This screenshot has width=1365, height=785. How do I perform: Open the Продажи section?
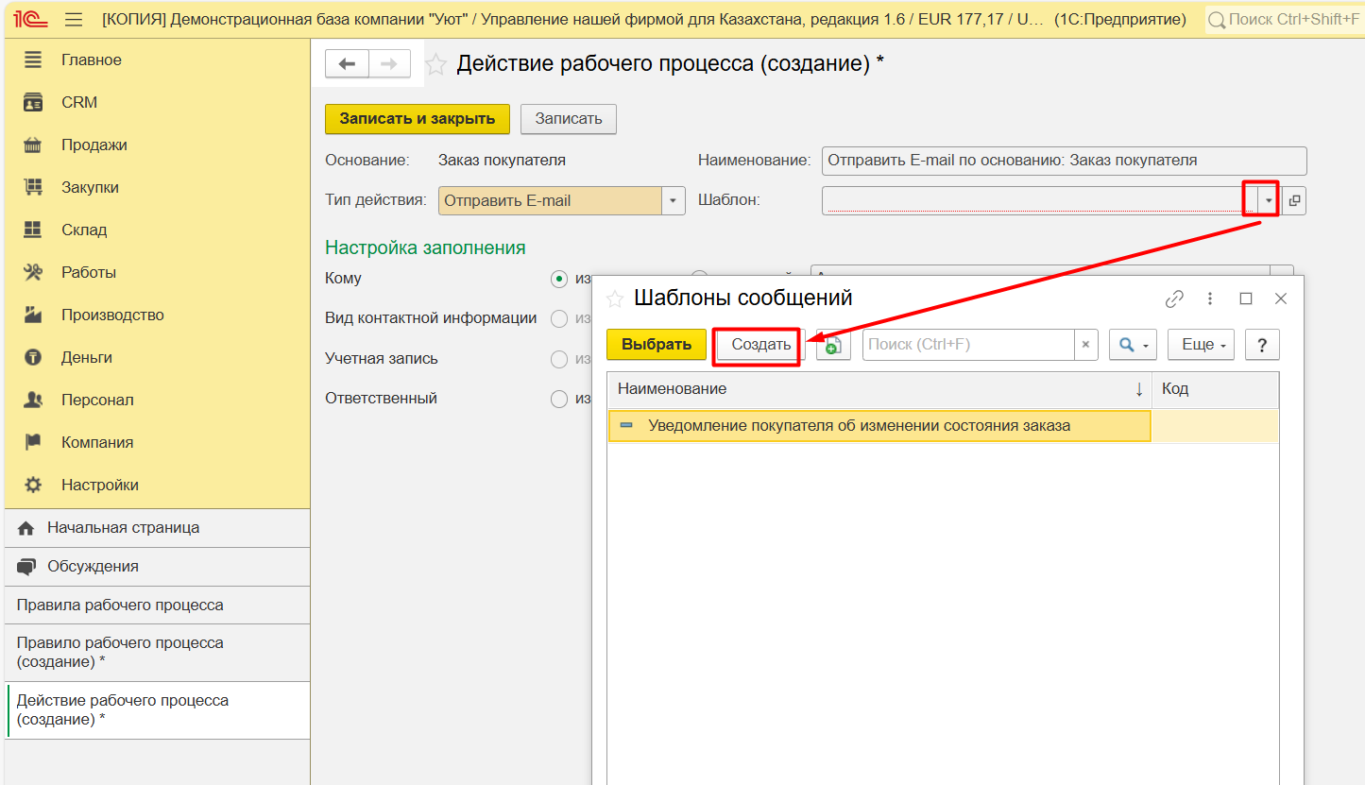94,145
